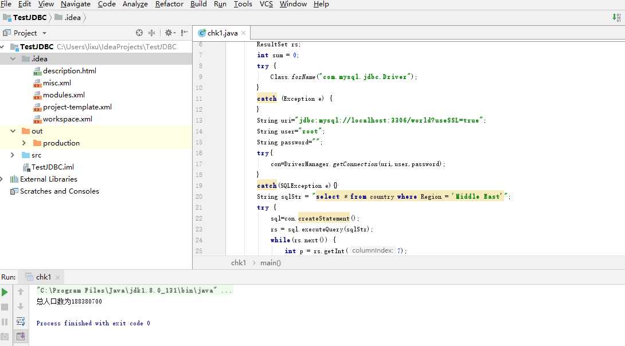
Task: Click the Scroll from Source target icon
Action: click(x=139, y=33)
